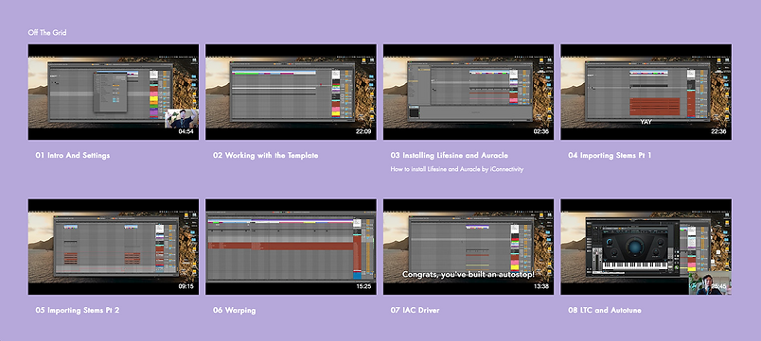Click the 13:38 duration label
Screen dimensions: 761x341
(x=540, y=286)
